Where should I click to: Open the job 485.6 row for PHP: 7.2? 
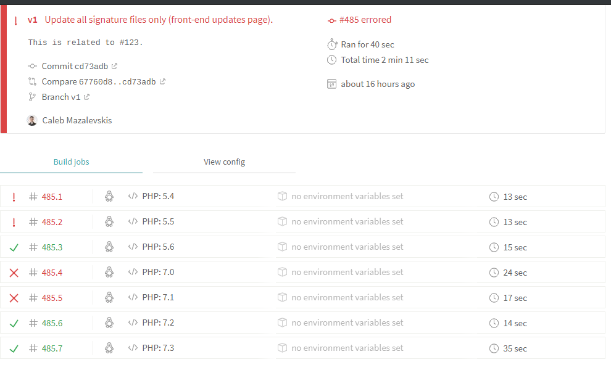[302, 323]
